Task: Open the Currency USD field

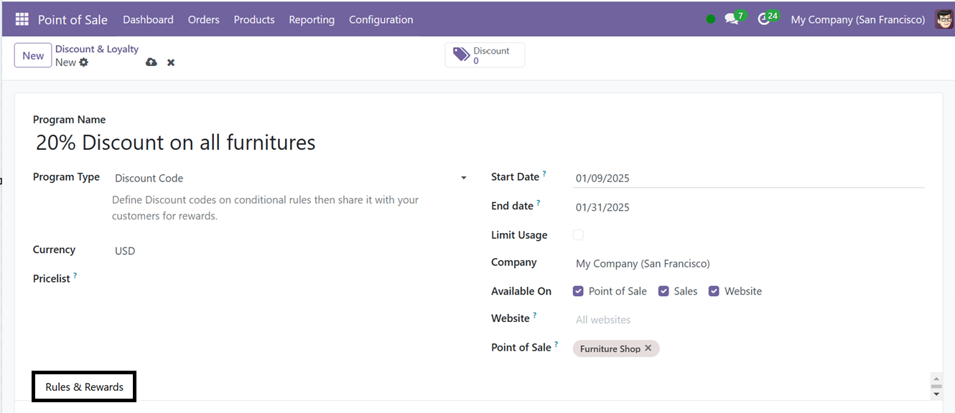Action: (x=290, y=251)
